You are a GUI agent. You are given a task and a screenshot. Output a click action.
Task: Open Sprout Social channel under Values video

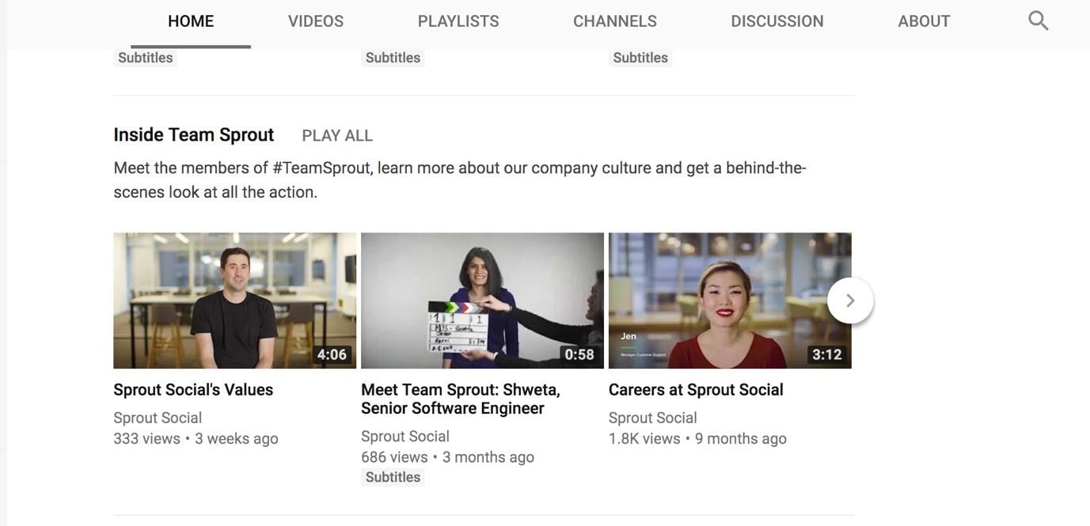point(158,418)
